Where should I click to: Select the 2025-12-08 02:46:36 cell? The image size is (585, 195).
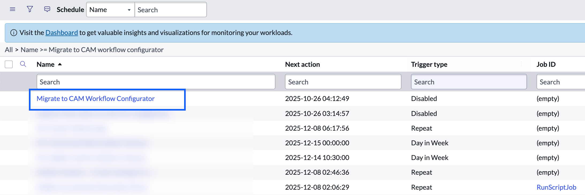click(317, 172)
